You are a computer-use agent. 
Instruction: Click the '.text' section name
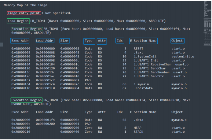coord(138,53)
